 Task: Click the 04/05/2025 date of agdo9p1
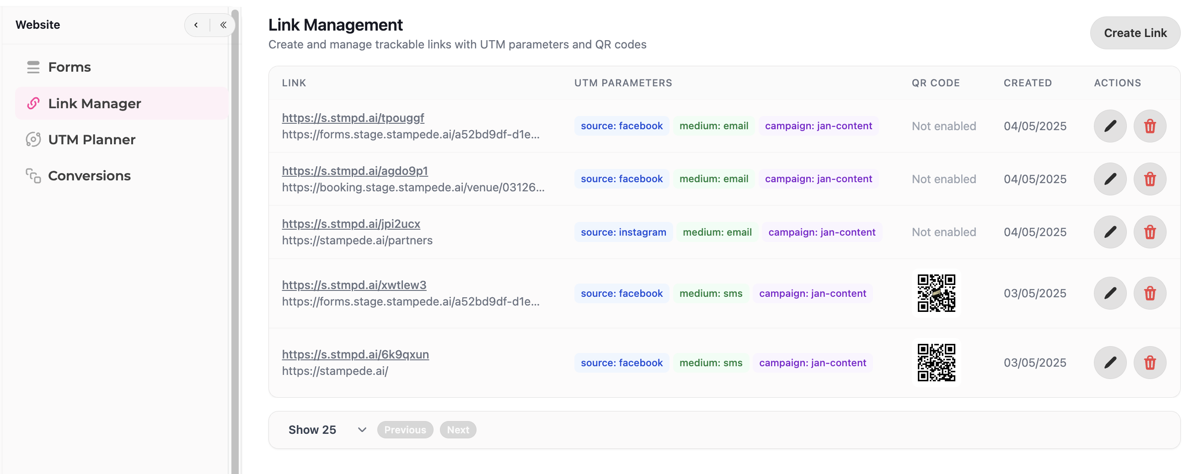(x=1034, y=179)
